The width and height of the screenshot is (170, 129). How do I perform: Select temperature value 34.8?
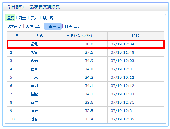(89, 69)
